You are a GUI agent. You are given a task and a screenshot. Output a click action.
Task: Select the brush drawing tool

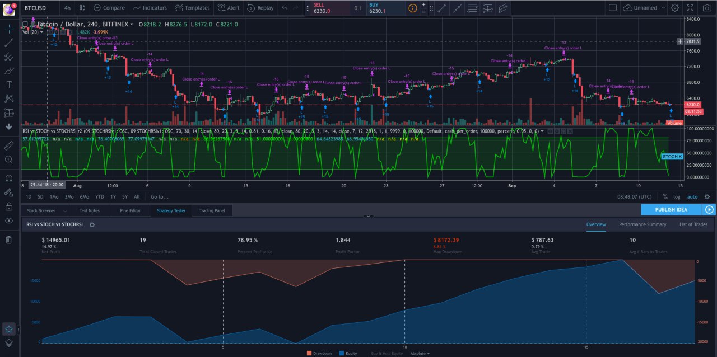pyautogui.click(x=9, y=71)
